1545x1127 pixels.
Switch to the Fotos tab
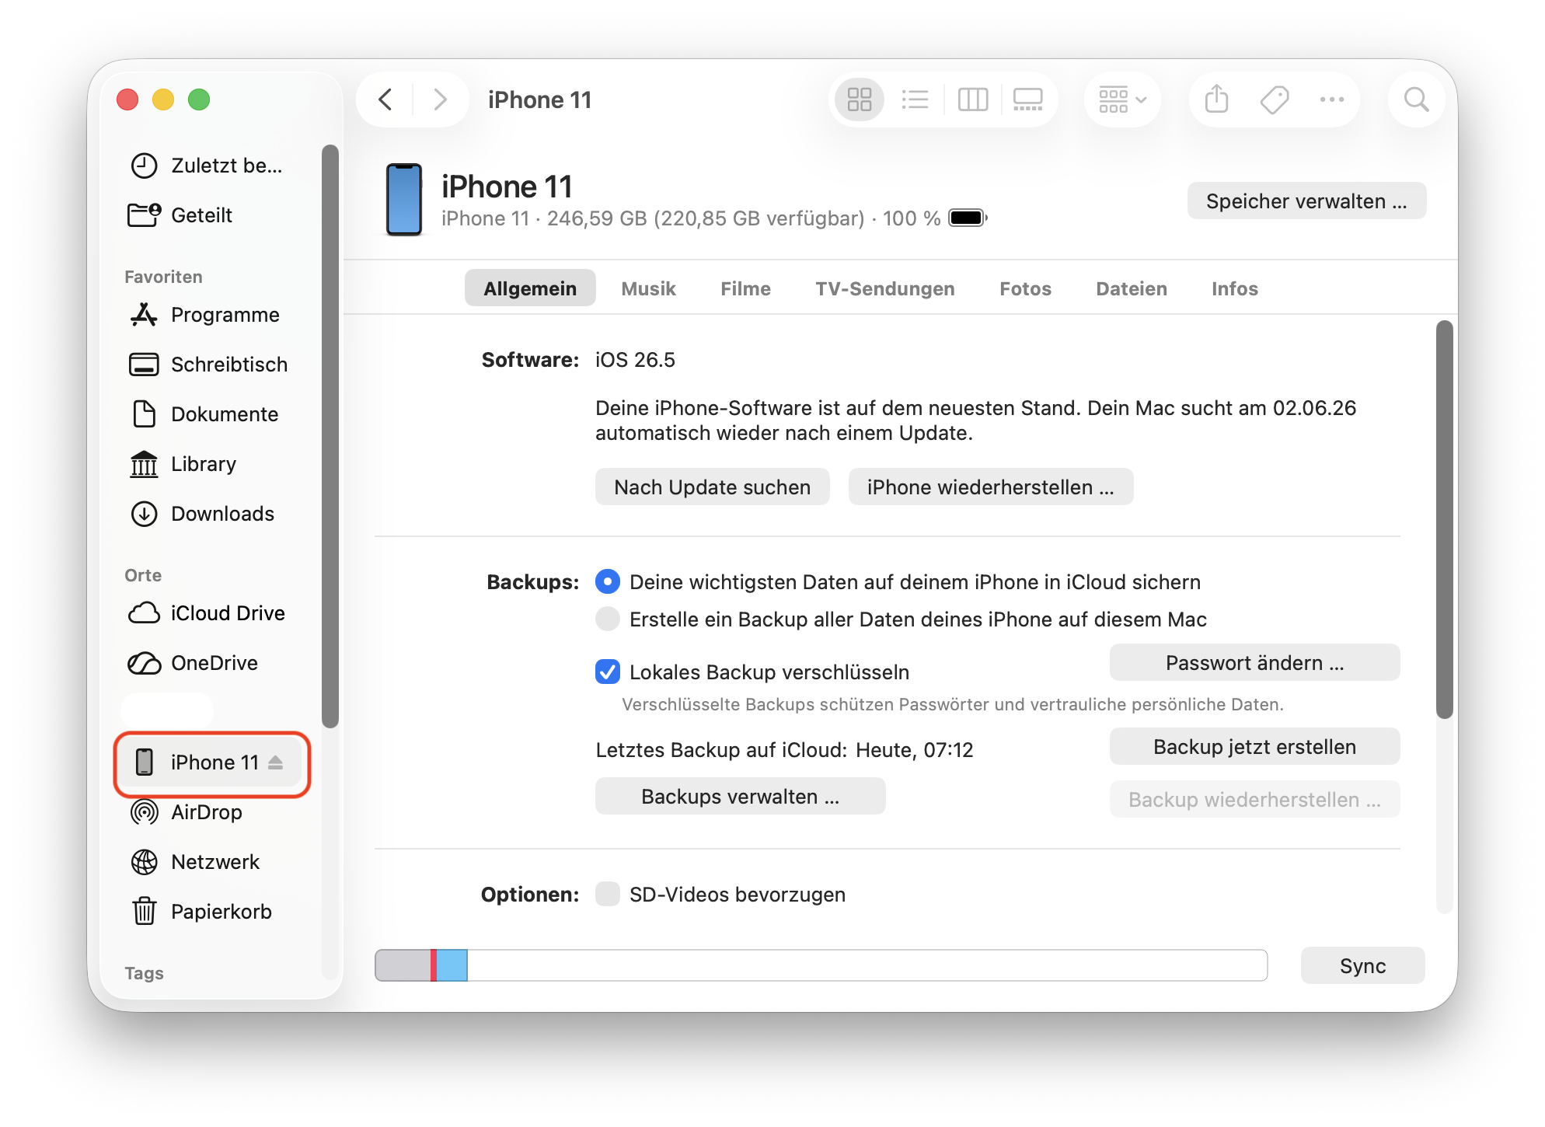coord(1025,288)
